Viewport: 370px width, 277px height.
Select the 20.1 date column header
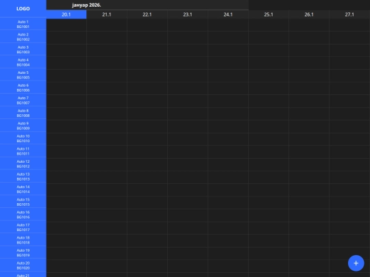(x=66, y=14)
